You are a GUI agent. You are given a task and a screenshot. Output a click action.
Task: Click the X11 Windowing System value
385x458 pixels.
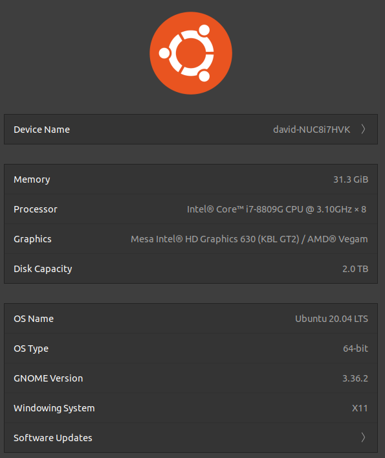point(360,408)
